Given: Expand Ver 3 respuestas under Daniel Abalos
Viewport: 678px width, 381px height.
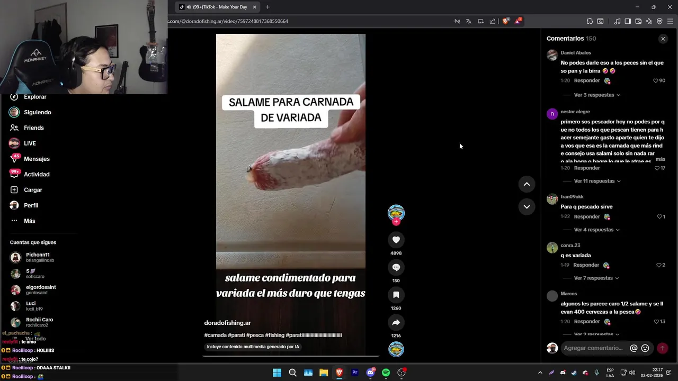Looking at the screenshot, I should [x=597, y=95].
